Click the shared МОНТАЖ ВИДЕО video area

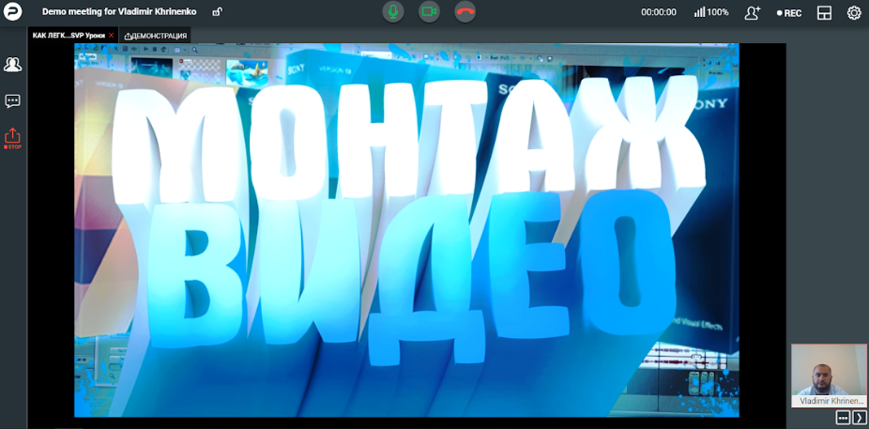406,230
